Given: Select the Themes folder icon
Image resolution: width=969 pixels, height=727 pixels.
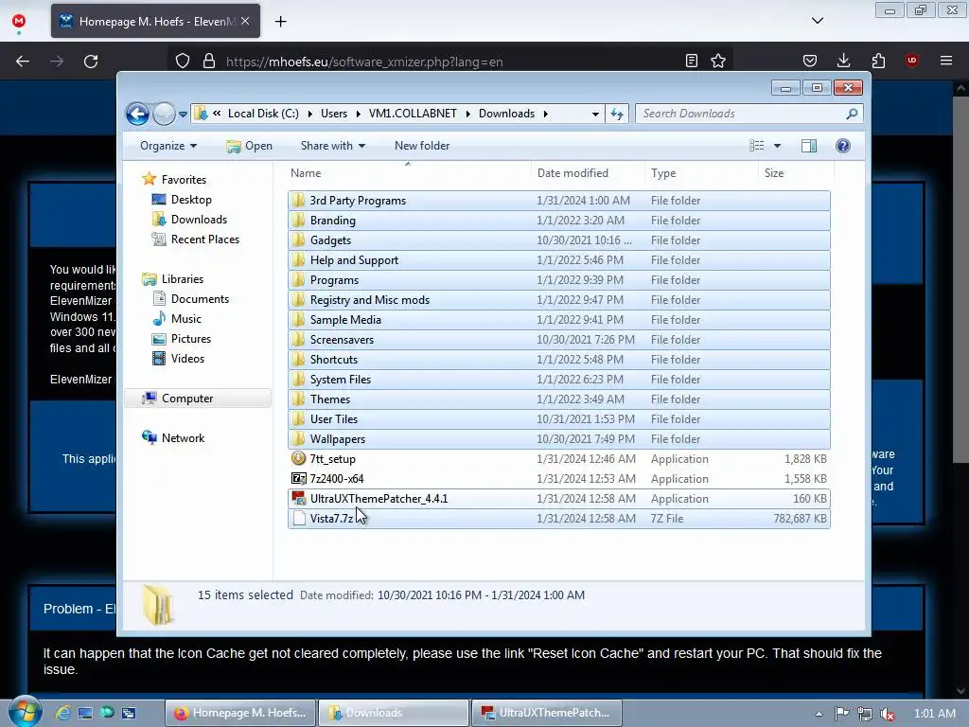Looking at the screenshot, I should click(298, 399).
